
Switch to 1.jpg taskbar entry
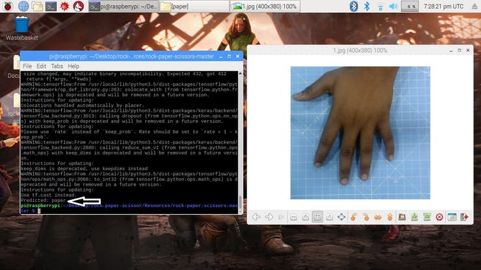coord(265,6)
